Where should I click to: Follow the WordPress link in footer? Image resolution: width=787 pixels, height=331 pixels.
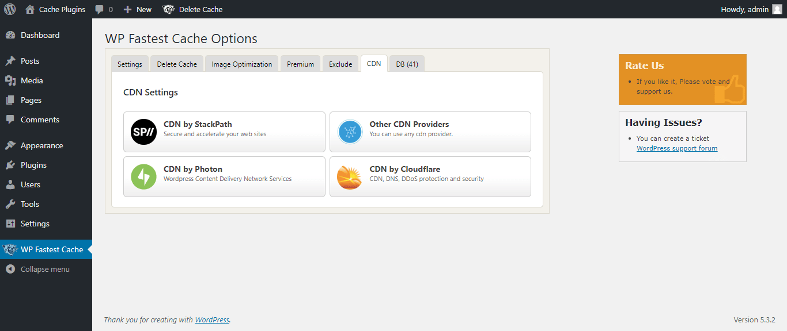[212, 320]
